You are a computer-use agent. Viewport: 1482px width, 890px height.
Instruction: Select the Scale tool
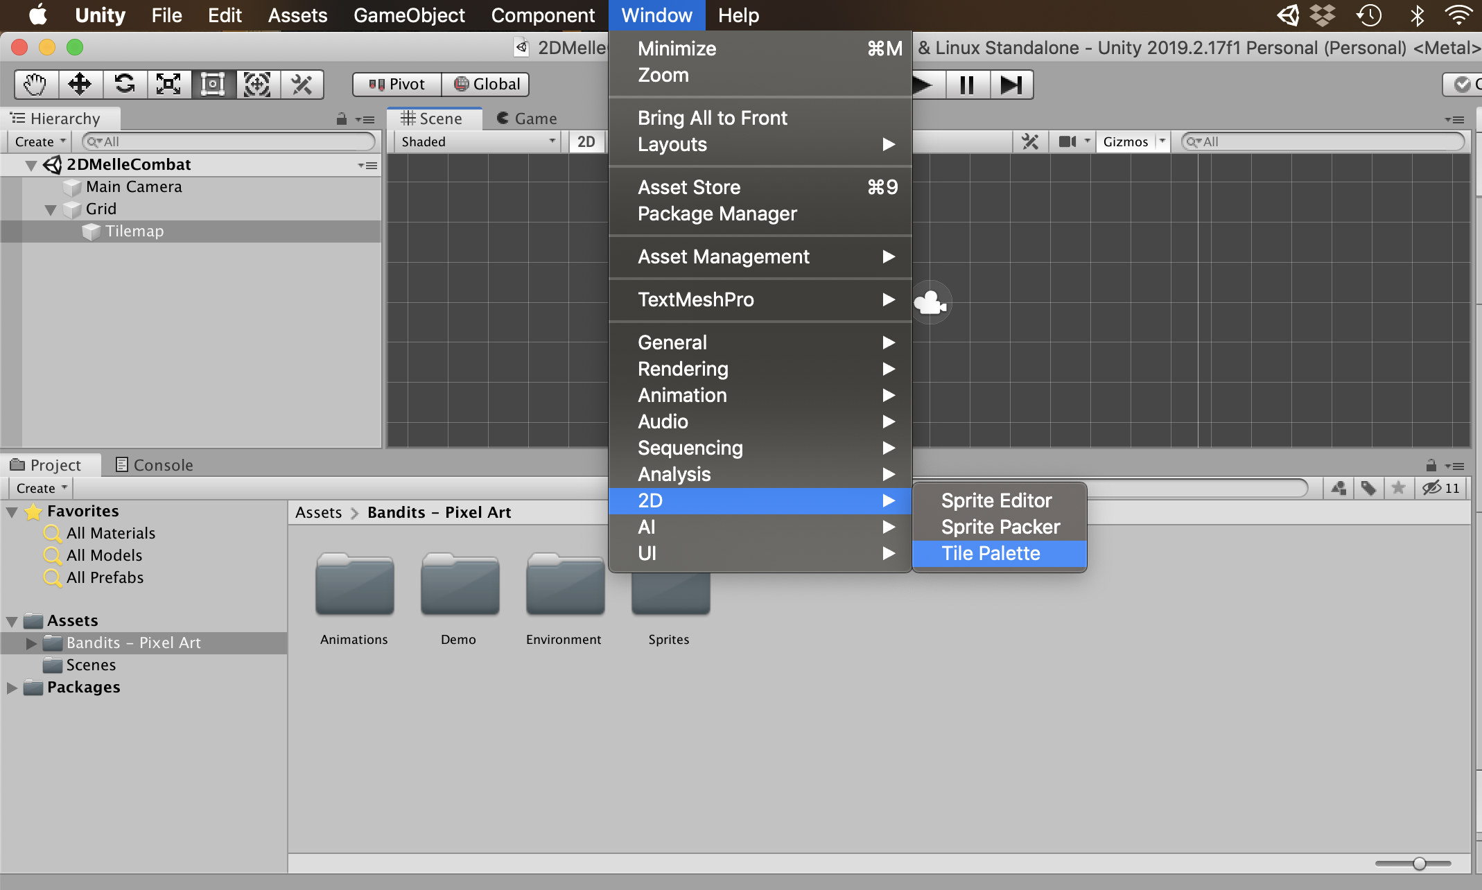click(x=168, y=85)
